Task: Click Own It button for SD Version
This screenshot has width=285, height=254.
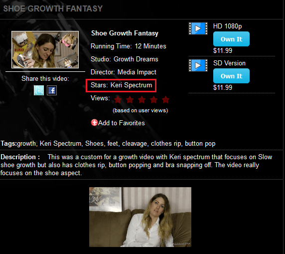Action: (231, 76)
